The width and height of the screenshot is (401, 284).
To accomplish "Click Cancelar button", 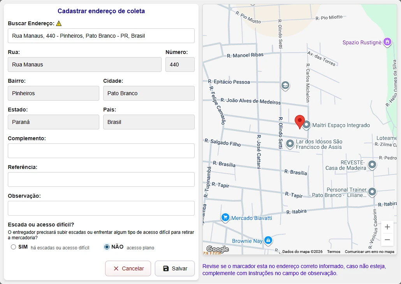I will pos(128,268).
